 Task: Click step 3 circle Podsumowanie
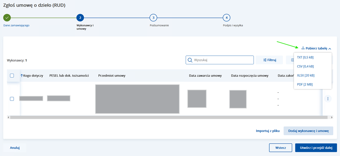tap(153, 18)
